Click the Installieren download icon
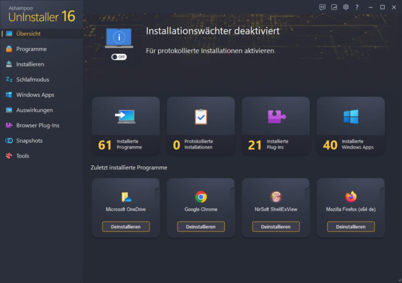 click(x=9, y=64)
